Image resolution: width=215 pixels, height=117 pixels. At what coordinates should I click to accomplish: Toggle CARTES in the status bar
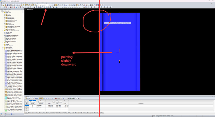tap(160, 116)
